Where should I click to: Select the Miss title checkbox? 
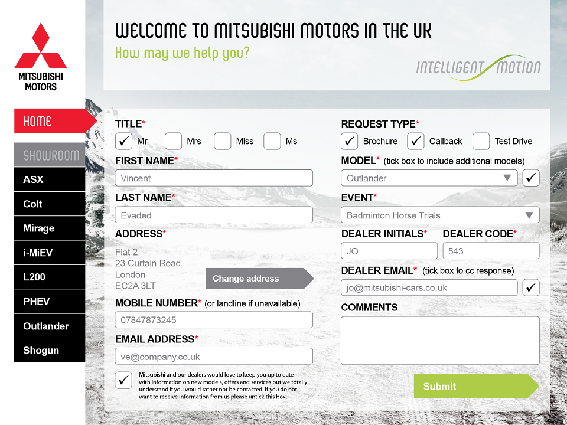click(x=223, y=141)
